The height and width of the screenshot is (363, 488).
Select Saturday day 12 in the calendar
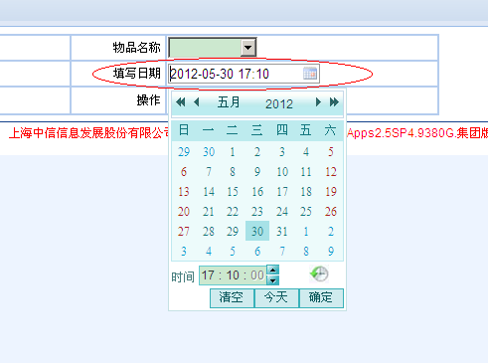[331, 171]
